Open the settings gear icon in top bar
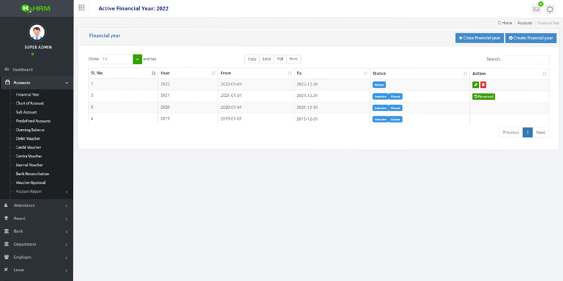The height and width of the screenshot is (281, 563). [x=550, y=8]
